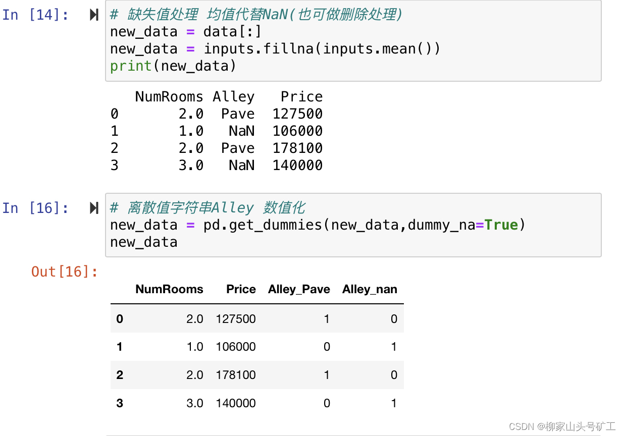Select the Out[16] prompt label
The width and height of the screenshot is (623, 436).
point(65,271)
